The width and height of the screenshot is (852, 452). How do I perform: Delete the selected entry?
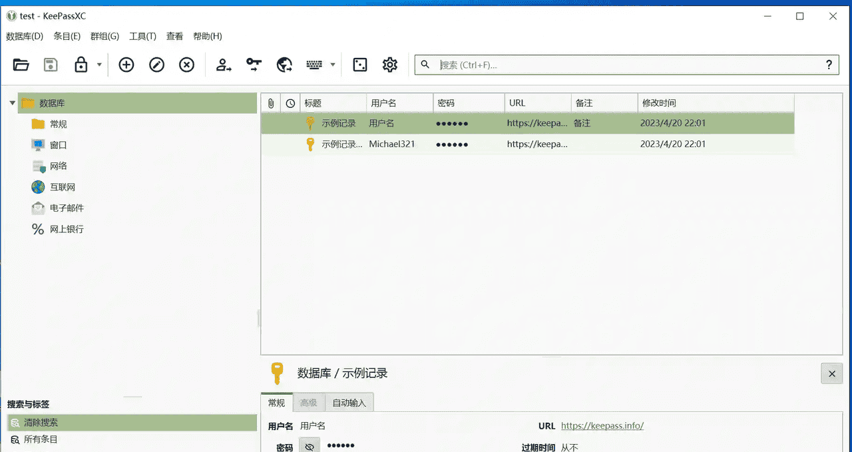186,65
